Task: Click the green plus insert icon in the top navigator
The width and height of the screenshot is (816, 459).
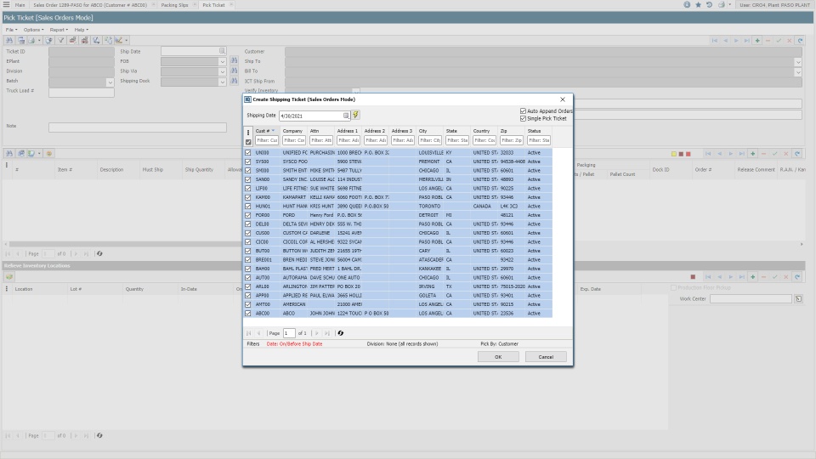Action: point(757,41)
